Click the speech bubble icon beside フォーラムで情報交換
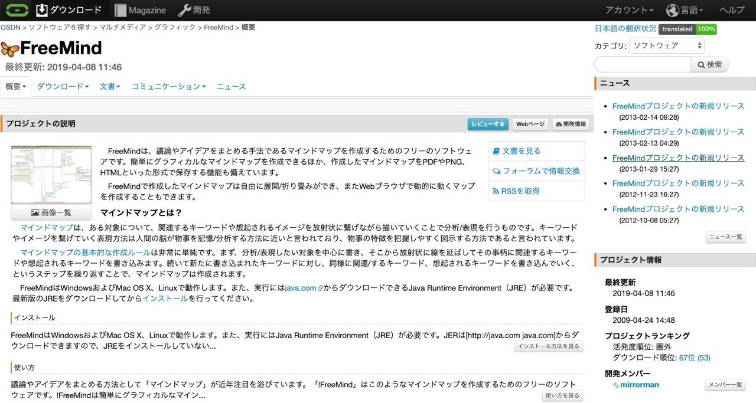This screenshot has height=403, width=756. point(496,171)
